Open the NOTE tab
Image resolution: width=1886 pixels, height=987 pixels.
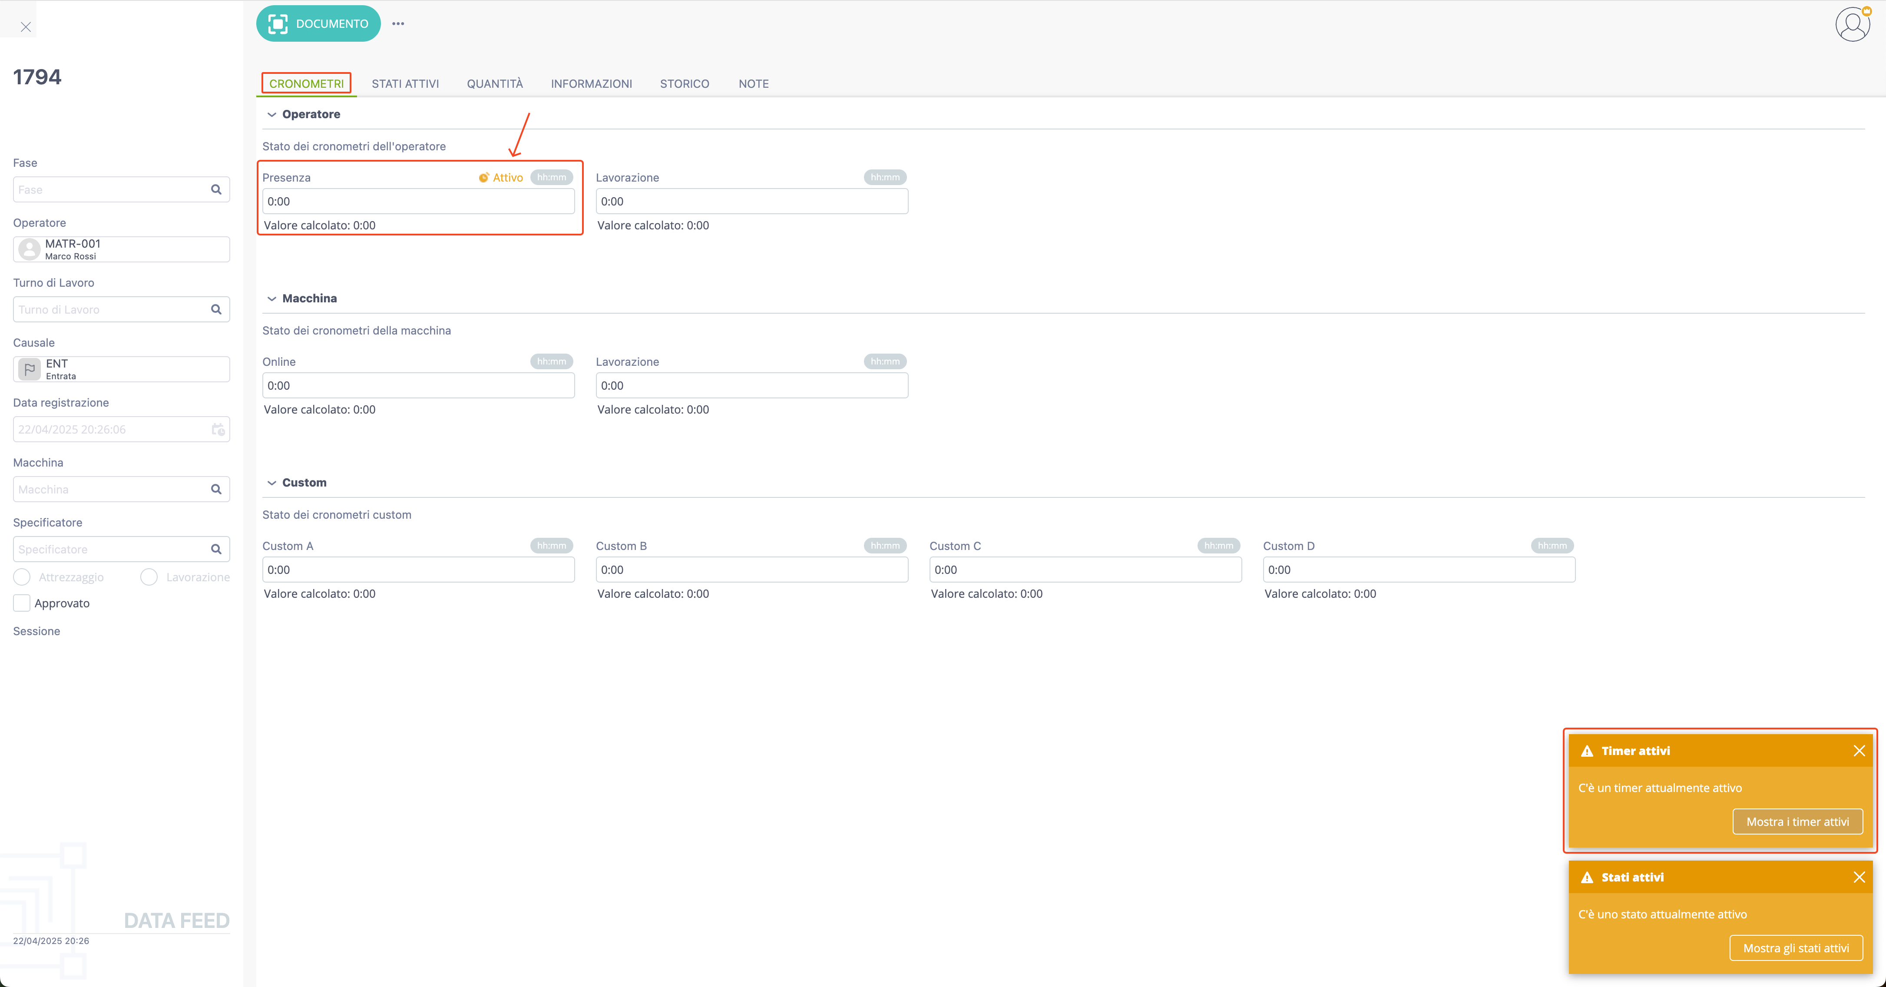pyautogui.click(x=753, y=83)
